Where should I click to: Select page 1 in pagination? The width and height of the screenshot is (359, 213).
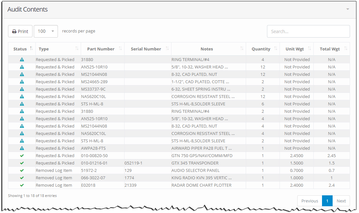pos(327,201)
